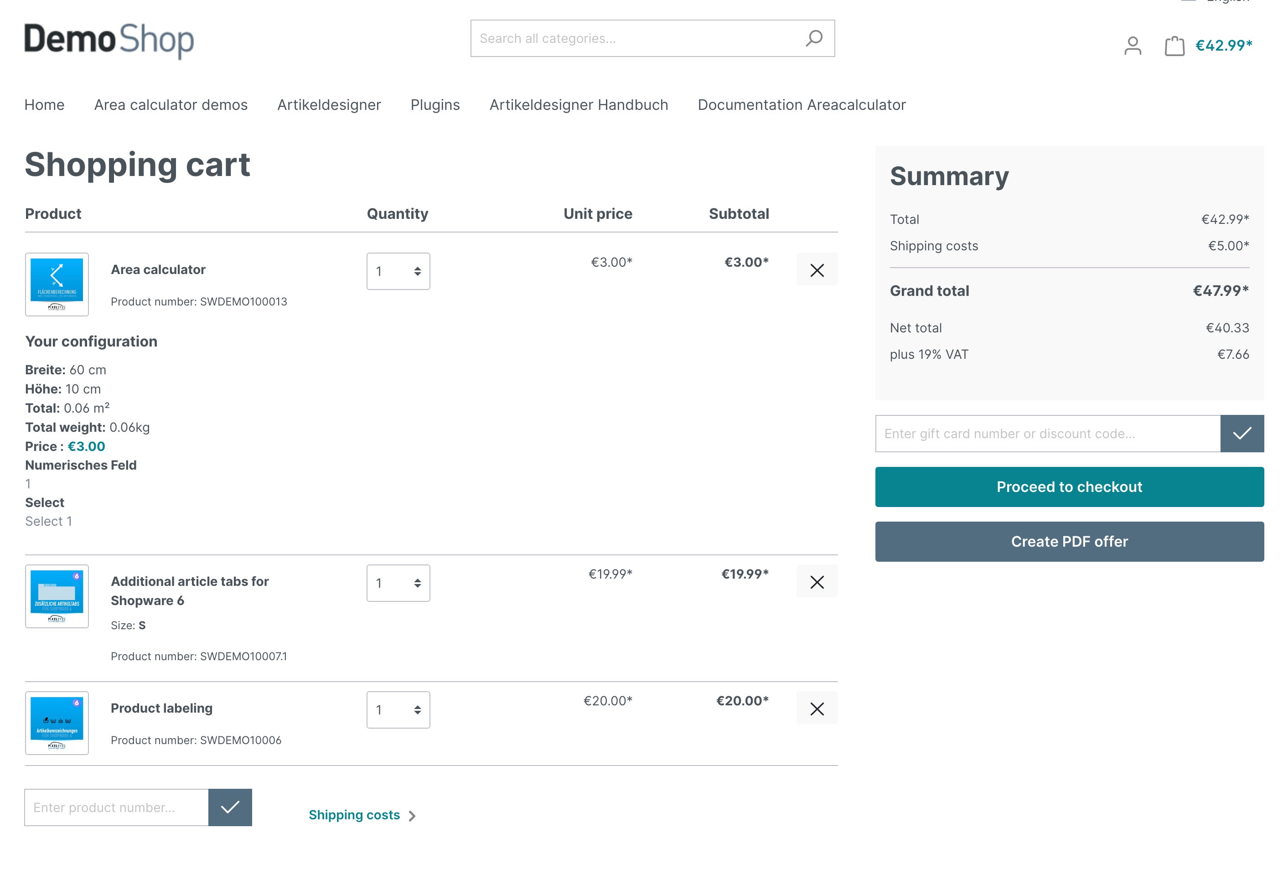Click Area calculator product thumbnail
The image size is (1283, 890).
point(57,285)
